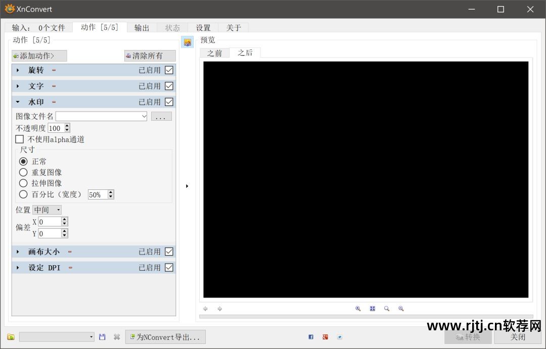The width and height of the screenshot is (546, 349).
Task: Click the 不透明度 value field showing 100
Action: pos(56,128)
